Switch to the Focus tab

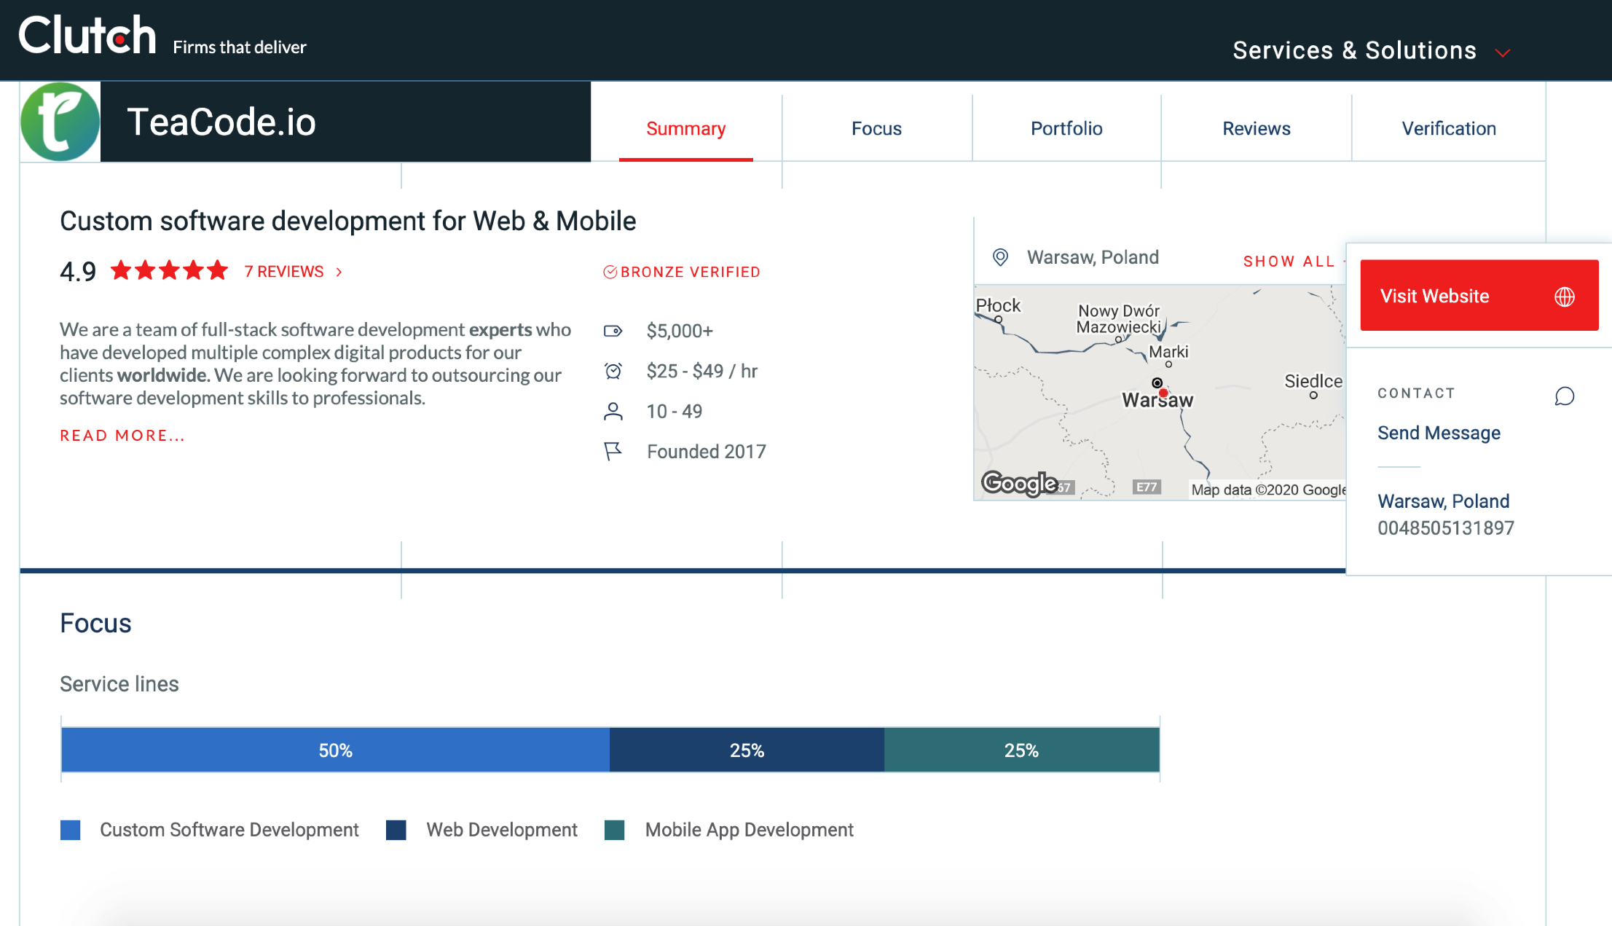click(876, 128)
